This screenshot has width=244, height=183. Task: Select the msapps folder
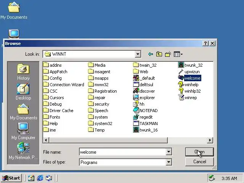click(98, 78)
